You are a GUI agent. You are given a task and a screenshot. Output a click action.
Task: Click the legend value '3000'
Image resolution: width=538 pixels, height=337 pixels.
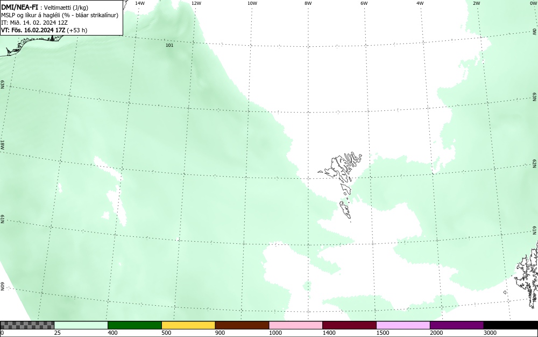click(490, 333)
